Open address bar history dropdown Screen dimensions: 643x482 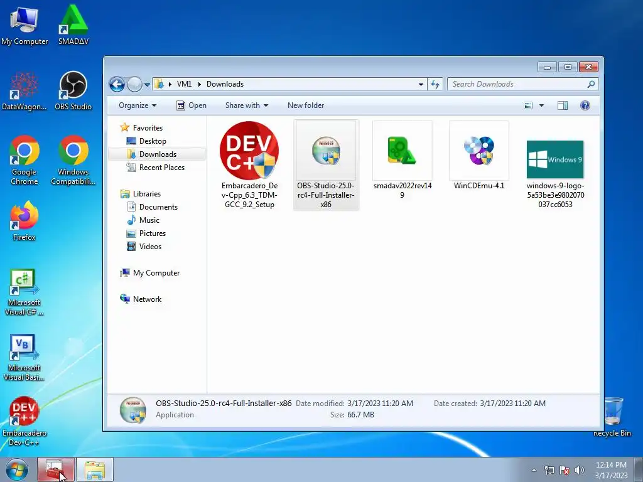tap(421, 85)
